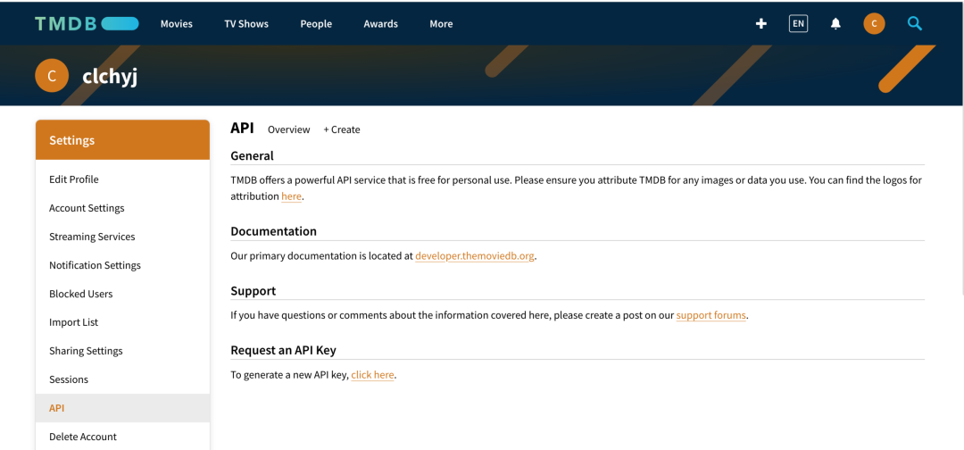Viewport: 964px width, 450px height.
Task: Click 'click here' to generate API key
Action: (x=372, y=375)
